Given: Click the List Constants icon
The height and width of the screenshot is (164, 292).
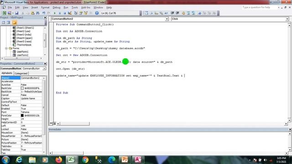Looking at the screenshot, I should coord(151,13).
